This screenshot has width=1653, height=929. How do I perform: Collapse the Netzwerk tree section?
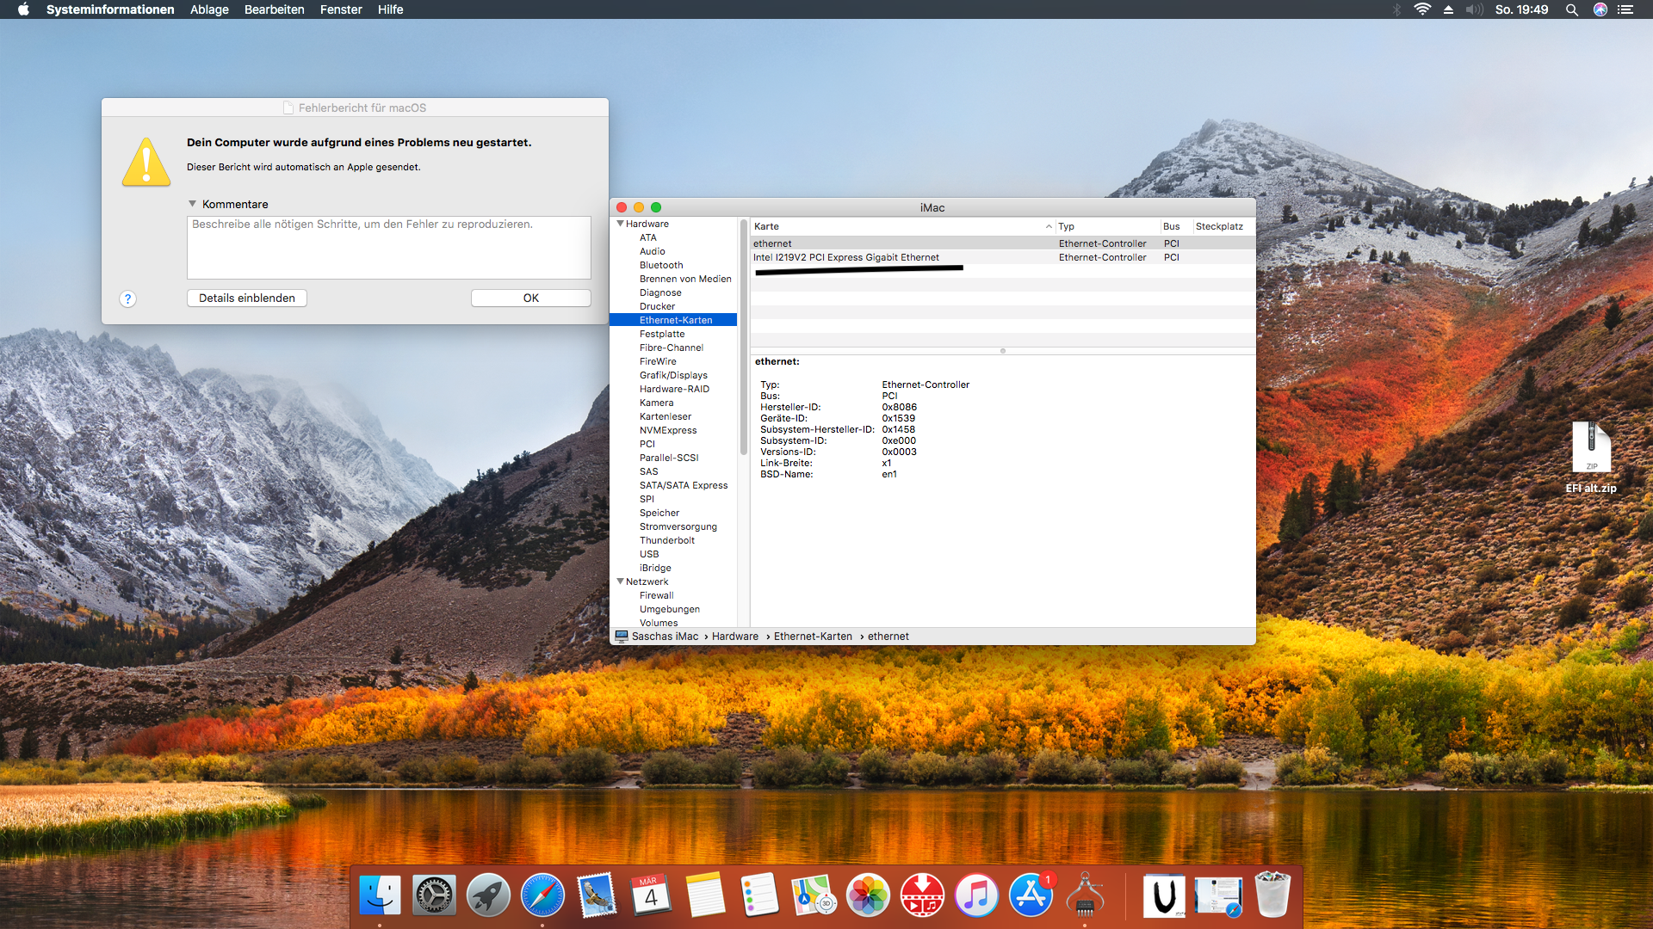coord(620,581)
